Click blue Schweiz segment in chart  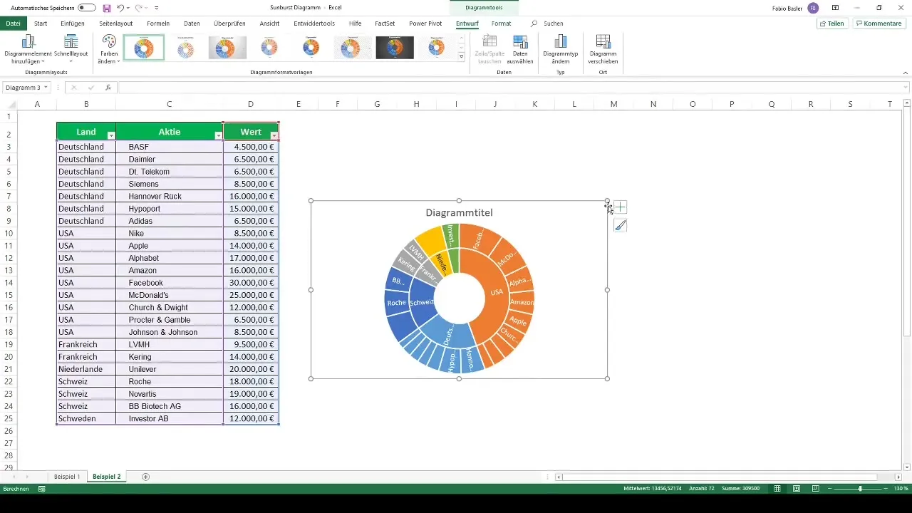(x=421, y=301)
